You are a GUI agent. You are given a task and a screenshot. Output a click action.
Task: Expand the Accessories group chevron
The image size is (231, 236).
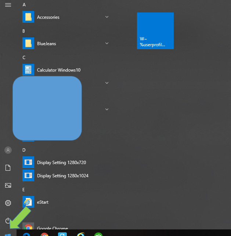pos(107,17)
